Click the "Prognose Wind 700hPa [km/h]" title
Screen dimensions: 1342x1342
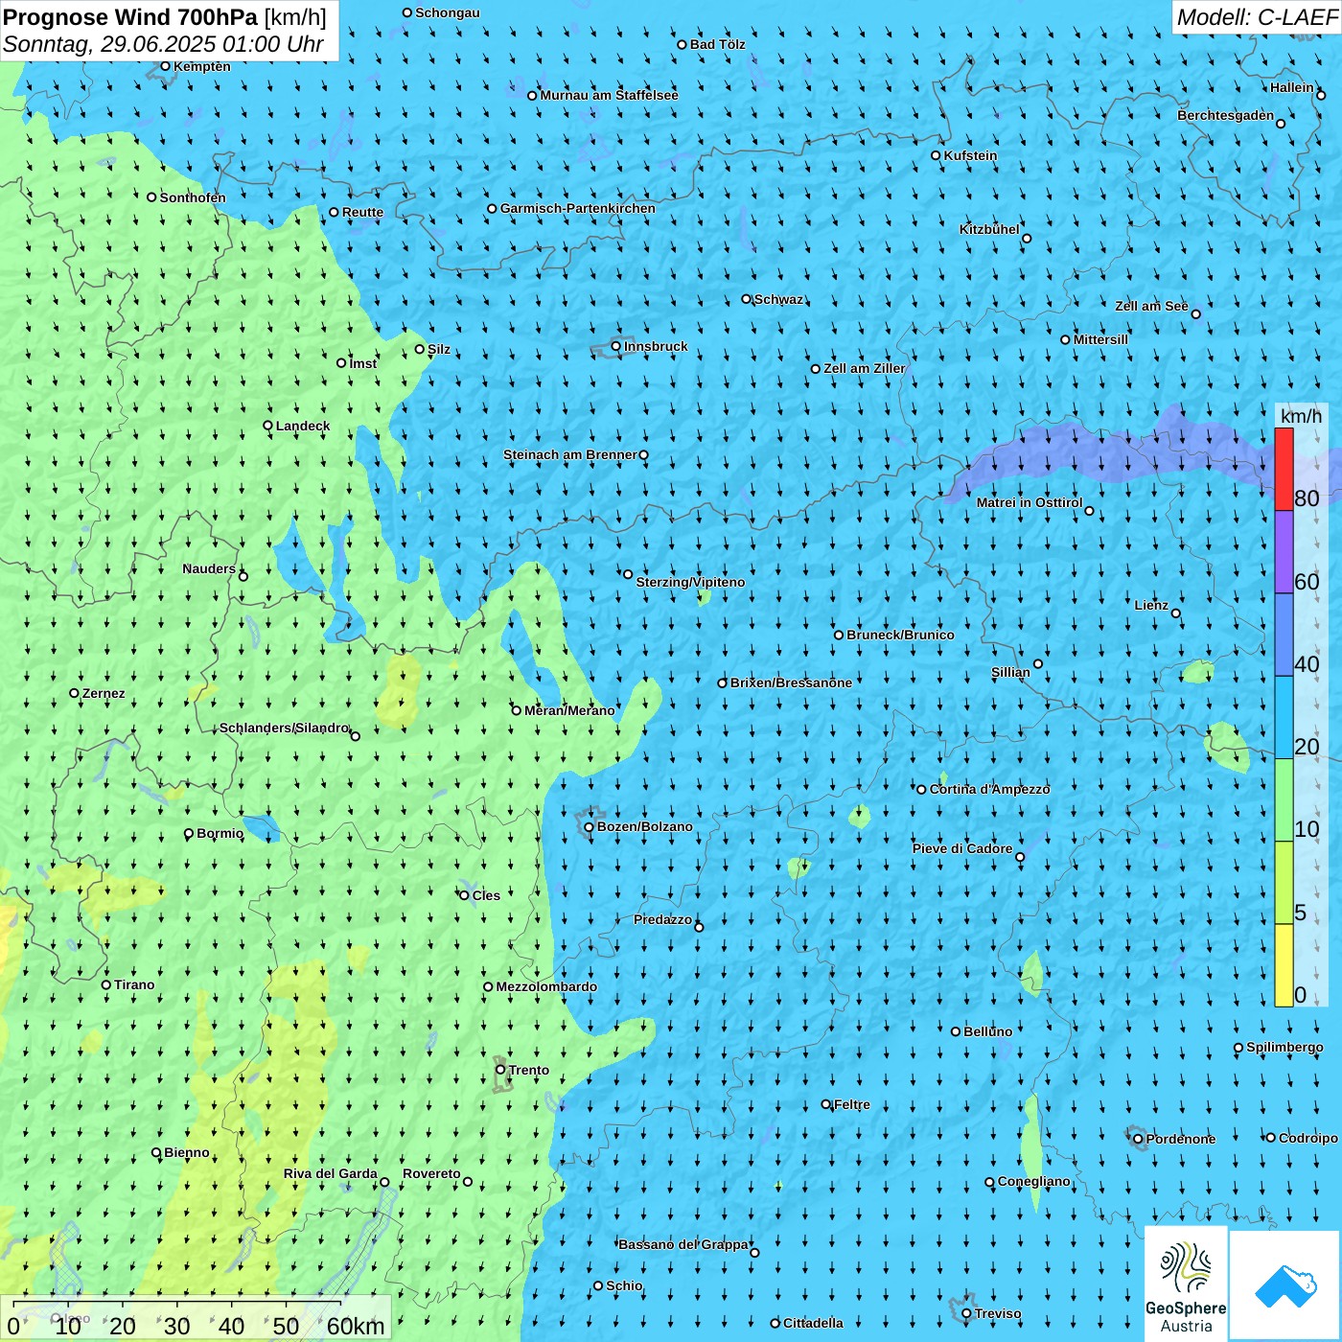click(165, 17)
